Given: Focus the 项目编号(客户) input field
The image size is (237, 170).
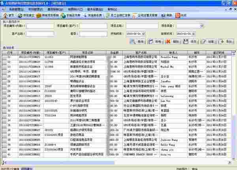Looking at the screenshot, I should (93, 26).
